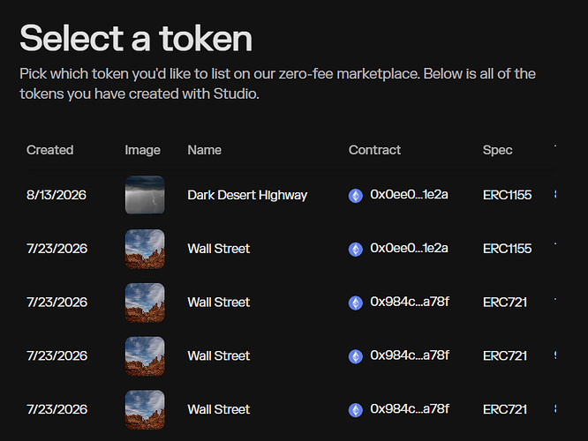Sort tokens by Spec column header
This screenshot has height=441, width=588.
497,150
